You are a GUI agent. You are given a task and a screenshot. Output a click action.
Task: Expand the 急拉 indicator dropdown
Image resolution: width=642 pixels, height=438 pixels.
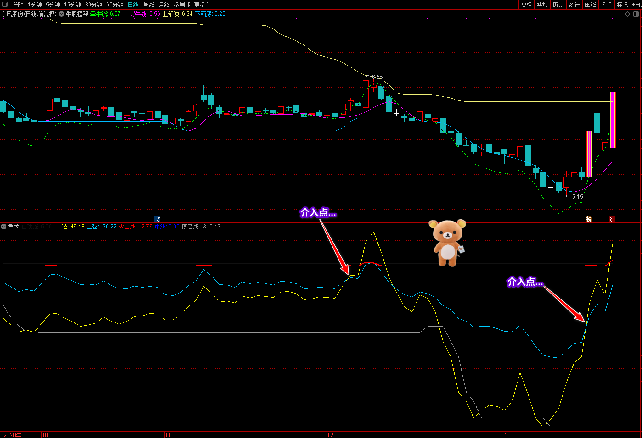pos(4,227)
